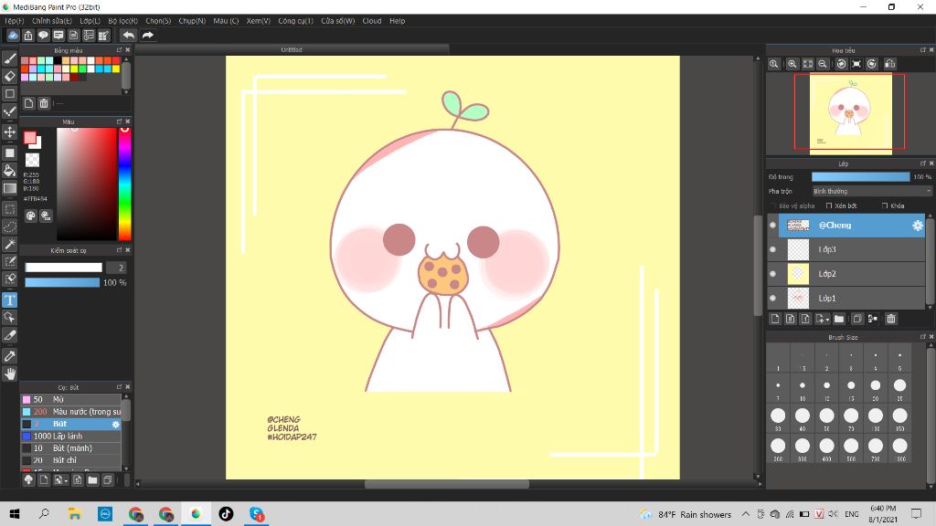This screenshot has width=936, height=526.
Task: Click the export/share icon in the top toolbar
Action: click(x=28, y=36)
